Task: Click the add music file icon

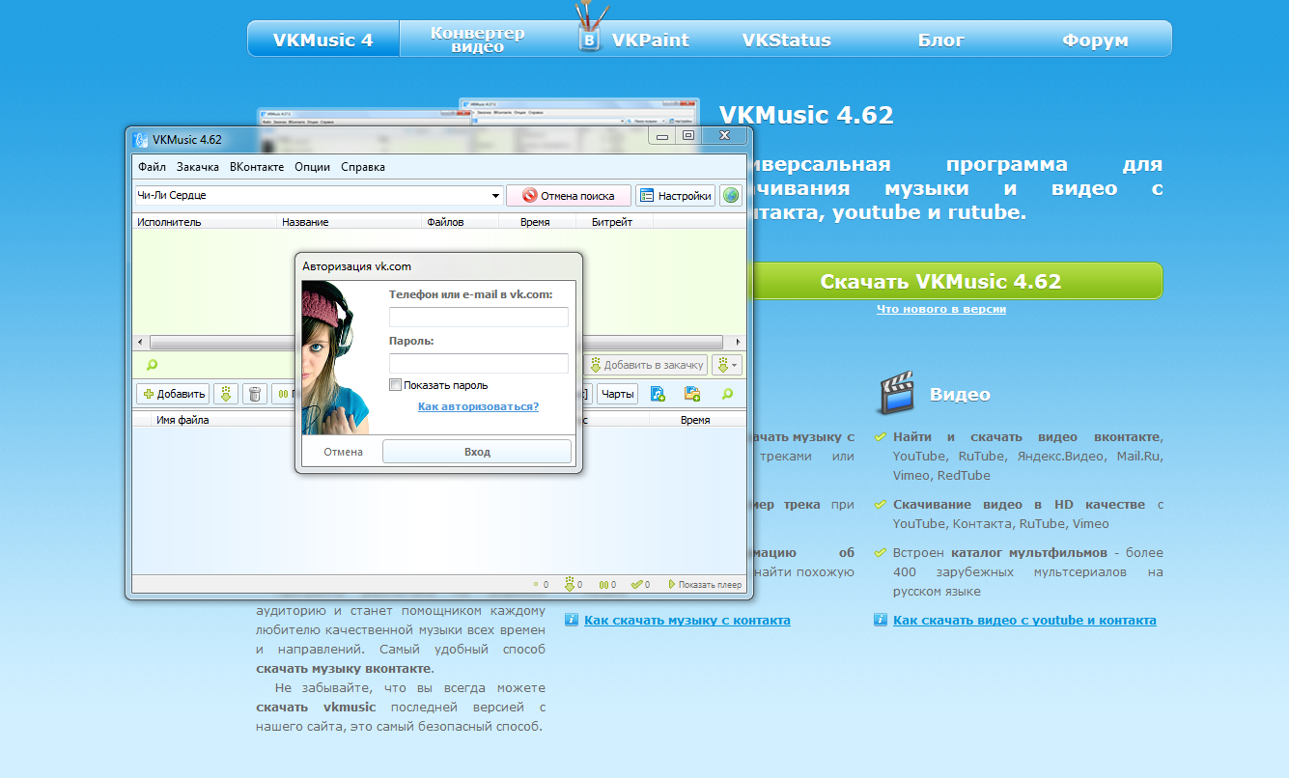Action: (x=659, y=393)
